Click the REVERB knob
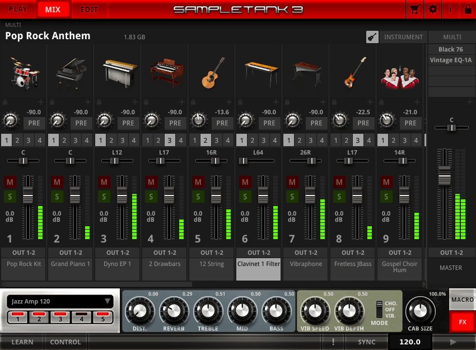The width and height of the screenshot is (476, 350). (x=174, y=311)
